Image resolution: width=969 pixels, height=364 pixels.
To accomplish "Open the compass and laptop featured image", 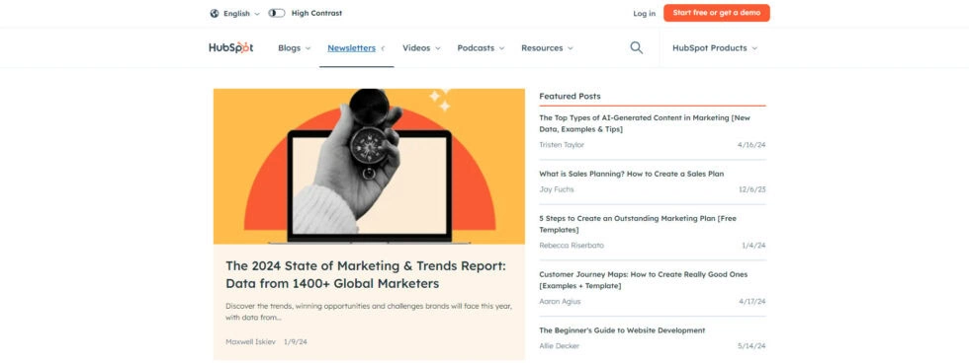I will (369, 166).
